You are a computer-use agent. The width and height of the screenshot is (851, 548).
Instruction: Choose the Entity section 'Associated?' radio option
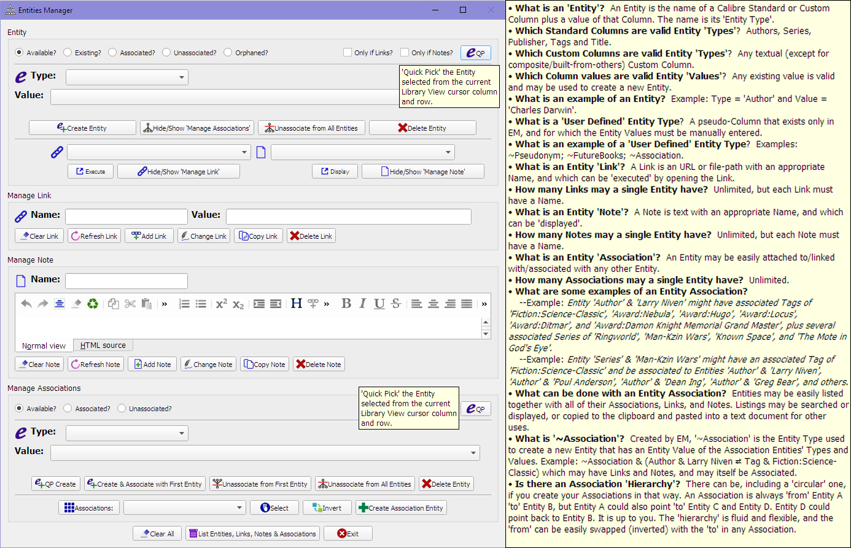pos(112,53)
